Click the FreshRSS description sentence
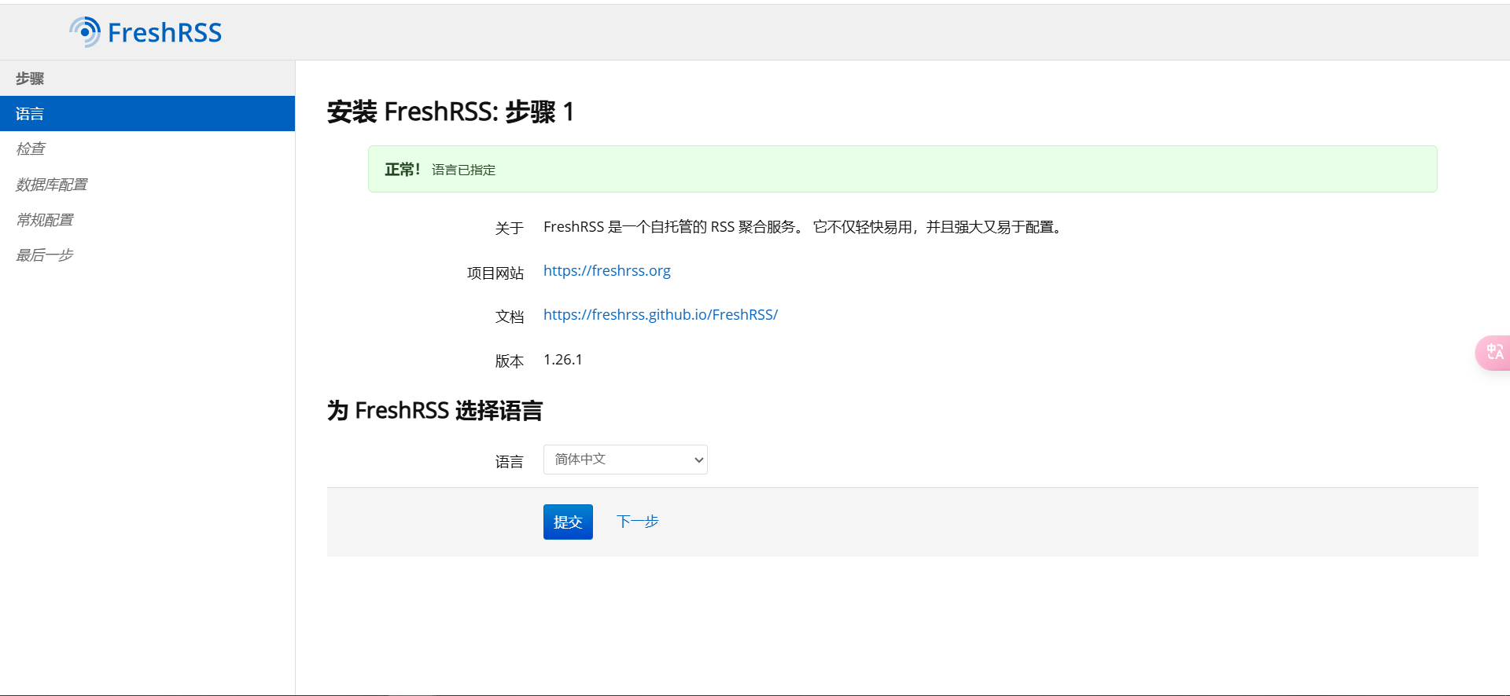Image resolution: width=1510 pixels, height=696 pixels. 805,227
